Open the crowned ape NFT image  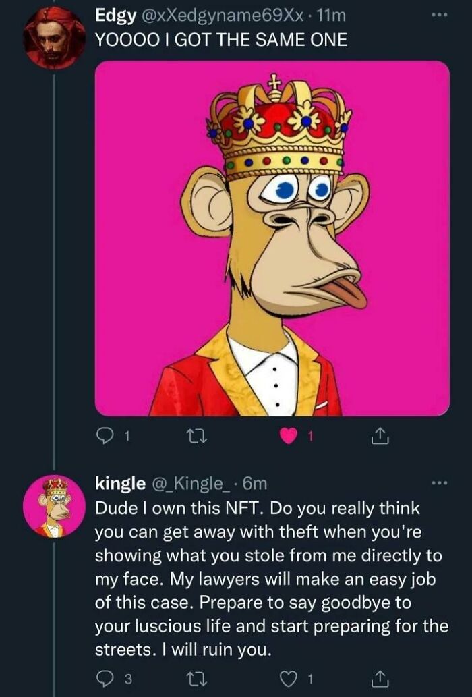(x=272, y=240)
